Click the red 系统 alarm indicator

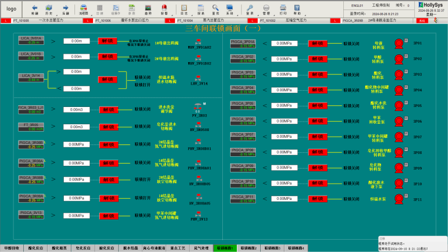tap(422, 21)
